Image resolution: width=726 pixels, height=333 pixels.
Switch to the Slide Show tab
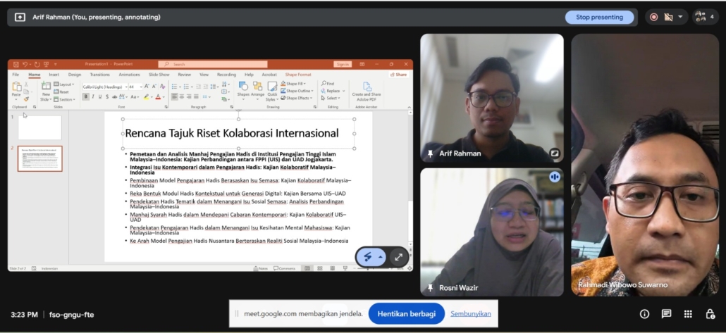coord(159,74)
